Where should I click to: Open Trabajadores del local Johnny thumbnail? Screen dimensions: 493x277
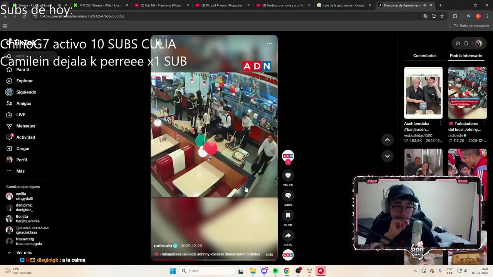pos(467,93)
